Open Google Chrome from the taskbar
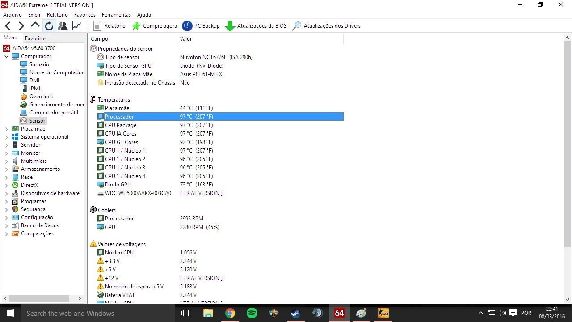The height and width of the screenshot is (322, 572). tap(230, 313)
